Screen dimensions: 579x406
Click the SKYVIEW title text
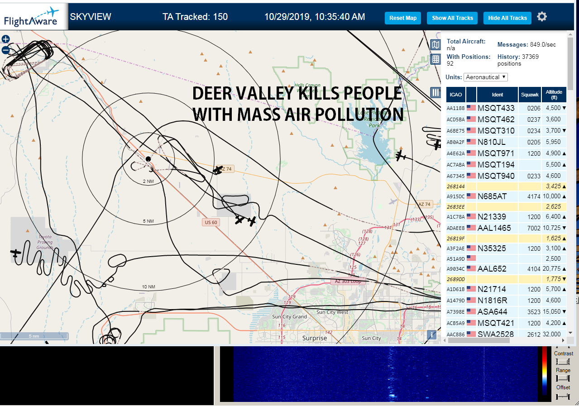(x=91, y=17)
